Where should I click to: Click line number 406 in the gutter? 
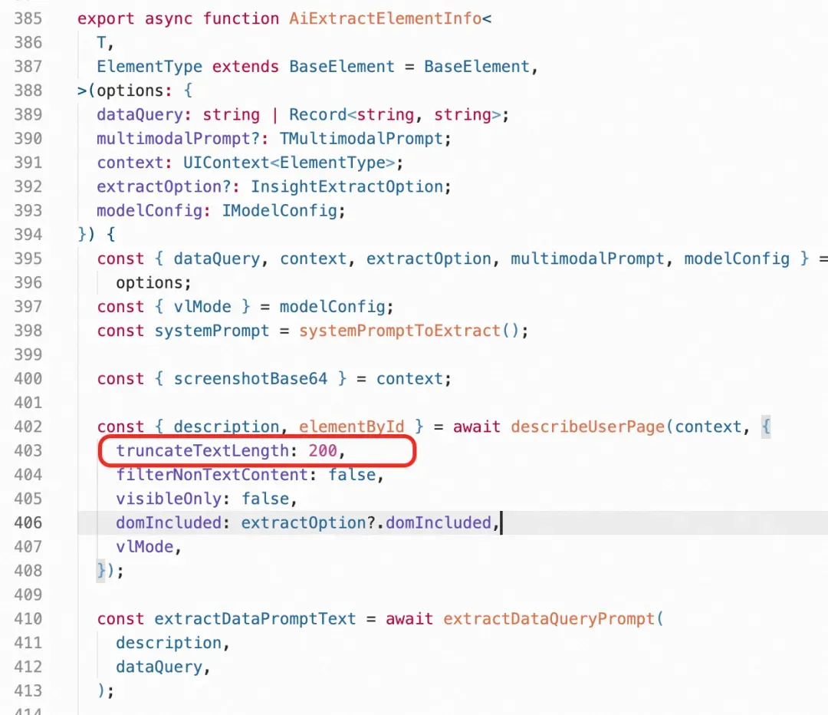click(28, 522)
